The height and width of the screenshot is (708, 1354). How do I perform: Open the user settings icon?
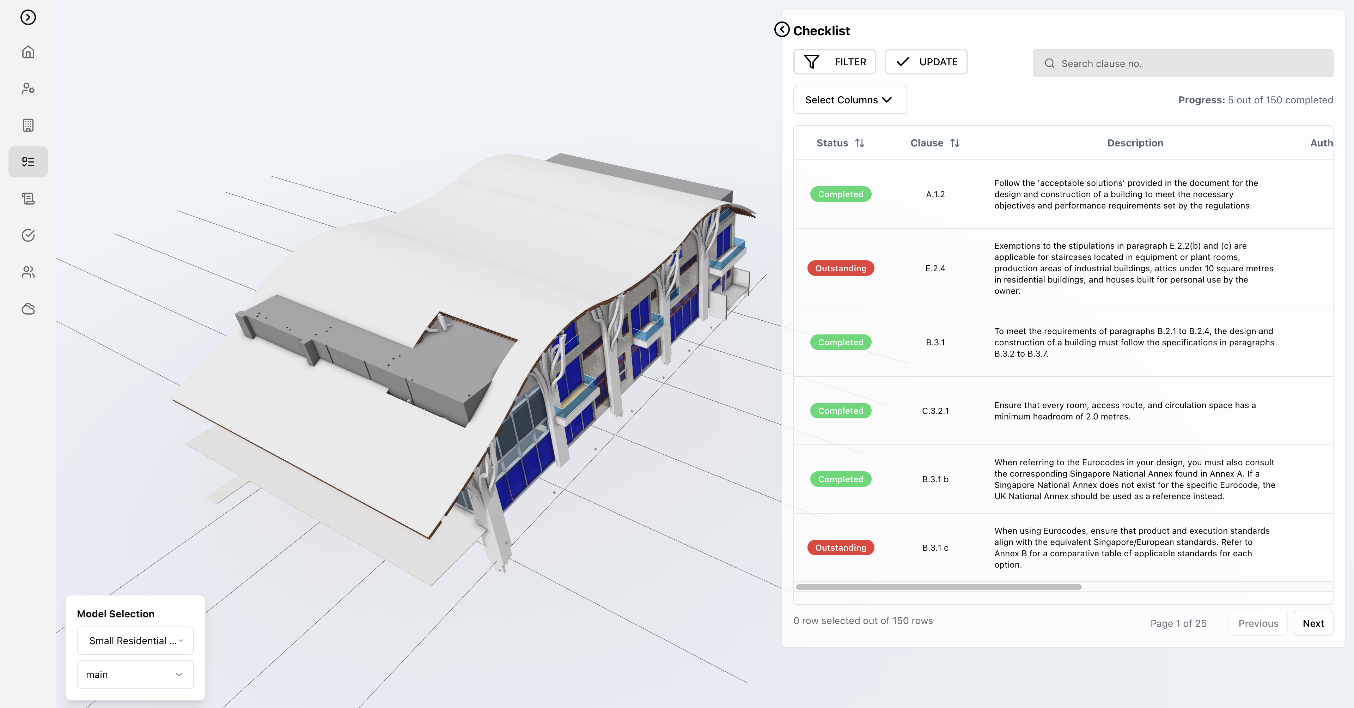point(28,89)
